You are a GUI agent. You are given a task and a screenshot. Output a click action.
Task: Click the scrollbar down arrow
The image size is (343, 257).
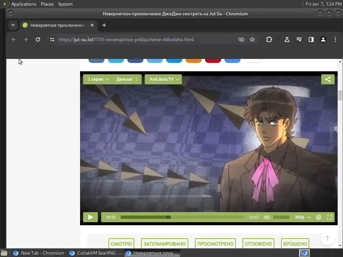click(340, 246)
